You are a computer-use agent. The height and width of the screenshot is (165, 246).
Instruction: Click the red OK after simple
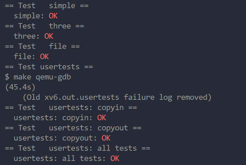pos(53,16)
